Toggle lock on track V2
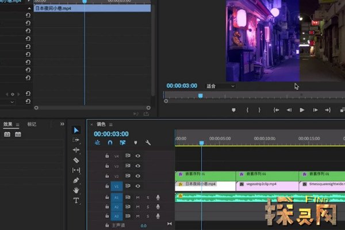Image resolution: width=345 pixels, height=230 pixels. (x=106, y=176)
